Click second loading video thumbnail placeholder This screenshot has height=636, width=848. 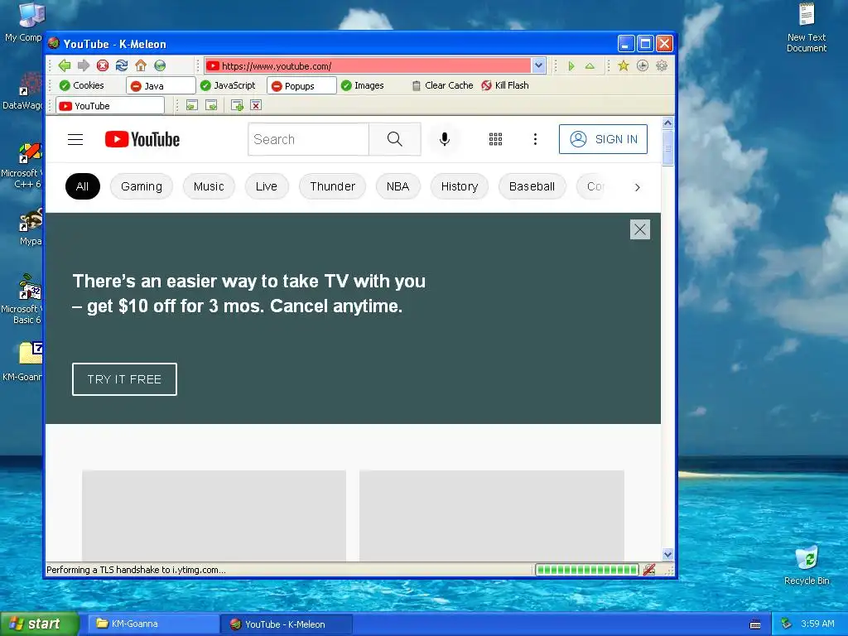[492, 515]
